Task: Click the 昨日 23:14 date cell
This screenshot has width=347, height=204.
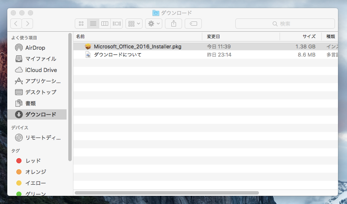Action: click(219, 54)
